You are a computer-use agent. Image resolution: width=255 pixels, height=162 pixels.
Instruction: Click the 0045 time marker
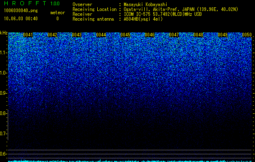click(125, 35)
